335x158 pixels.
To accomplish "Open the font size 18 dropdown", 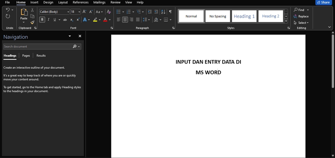I will (x=79, y=12).
